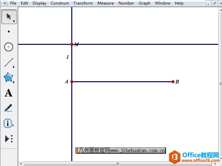
Task: Open the Measure menu
Action: [105, 3]
